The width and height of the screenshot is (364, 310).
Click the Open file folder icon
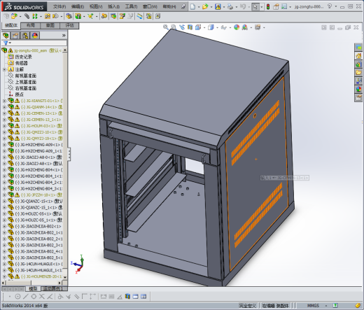coord(205,6)
